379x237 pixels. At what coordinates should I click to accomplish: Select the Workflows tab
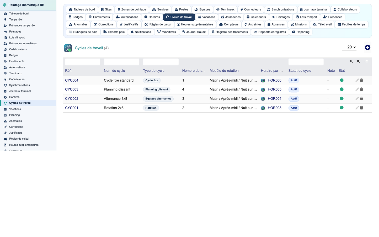(x=167, y=32)
